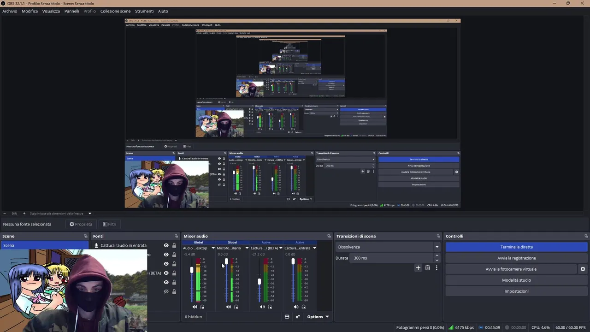Click streaming indicator icon beside 00:45:09

[x=481, y=327]
